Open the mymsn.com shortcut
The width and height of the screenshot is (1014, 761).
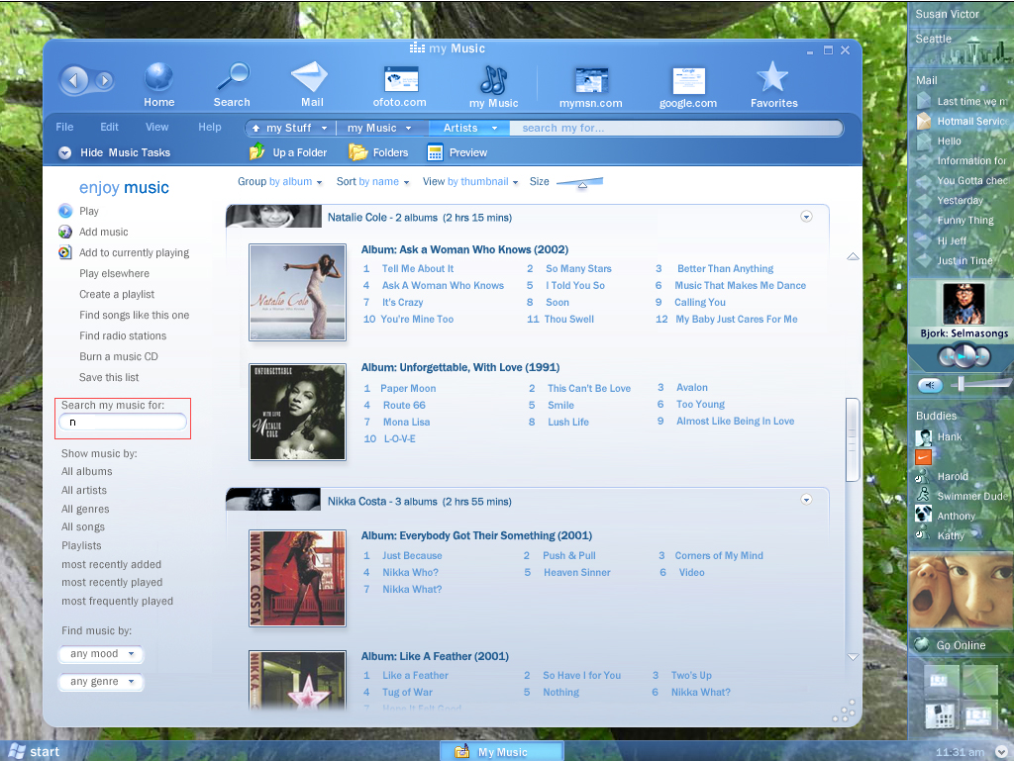coord(591,80)
